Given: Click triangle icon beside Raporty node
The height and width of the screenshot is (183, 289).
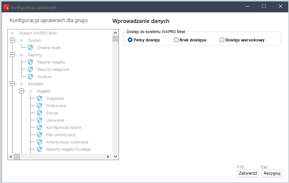Looking at the screenshot, I should 21,55.
